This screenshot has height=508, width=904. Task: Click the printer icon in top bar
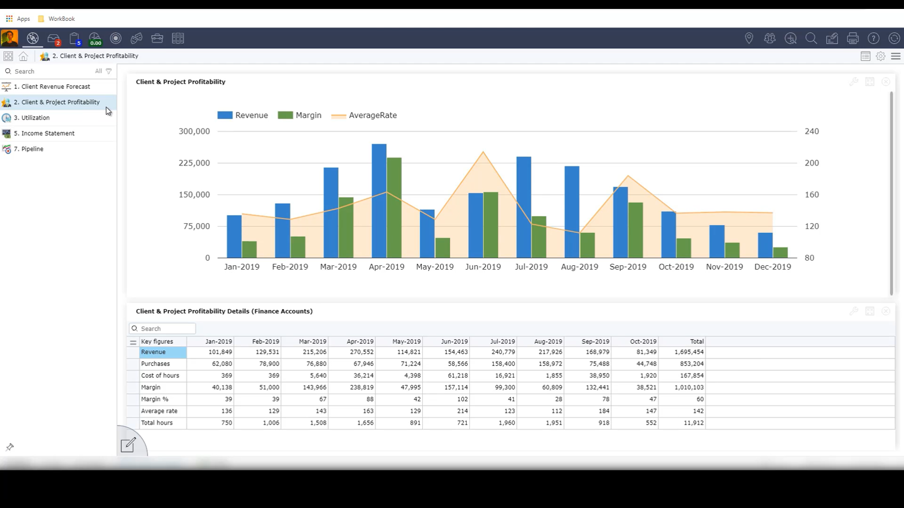pyautogui.click(x=853, y=39)
